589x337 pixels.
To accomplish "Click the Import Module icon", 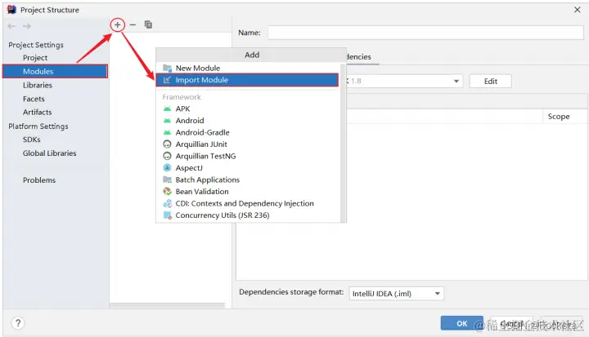I will tap(167, 80).
